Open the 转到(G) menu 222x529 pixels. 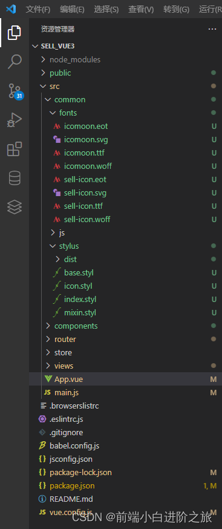(176, 9)
